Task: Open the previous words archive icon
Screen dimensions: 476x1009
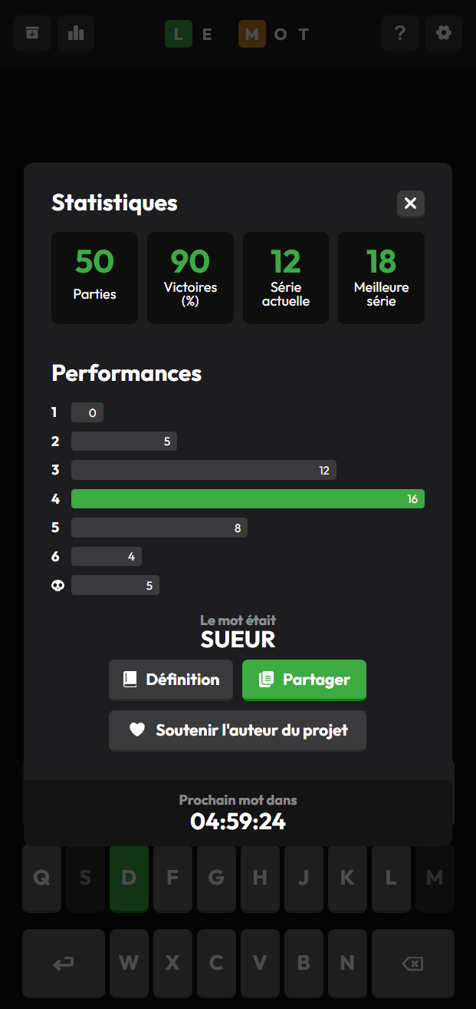Action: (31, 33)
